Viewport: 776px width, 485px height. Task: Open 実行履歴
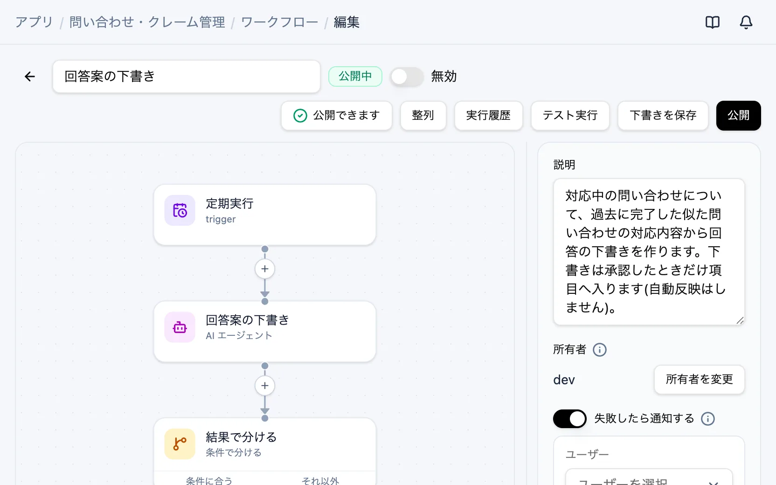click(x=489, y=116)
